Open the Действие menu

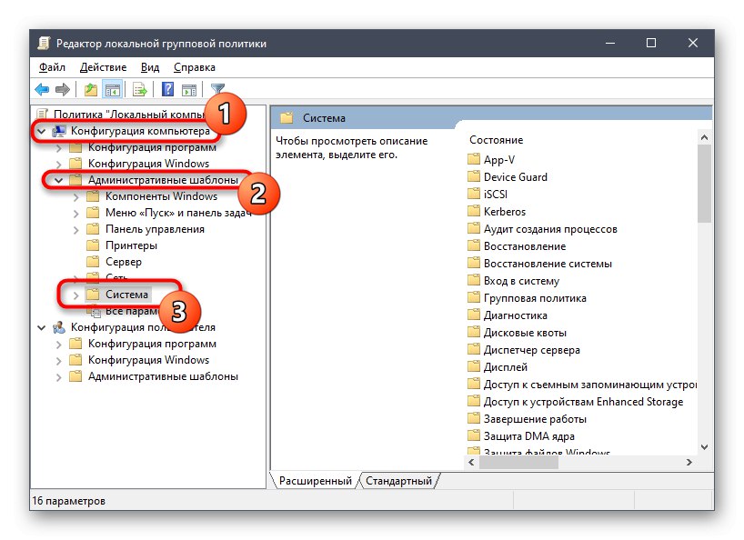[103, 66]
